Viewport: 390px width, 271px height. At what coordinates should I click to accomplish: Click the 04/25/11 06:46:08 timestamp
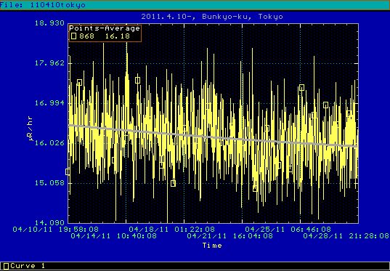[288, 229]
